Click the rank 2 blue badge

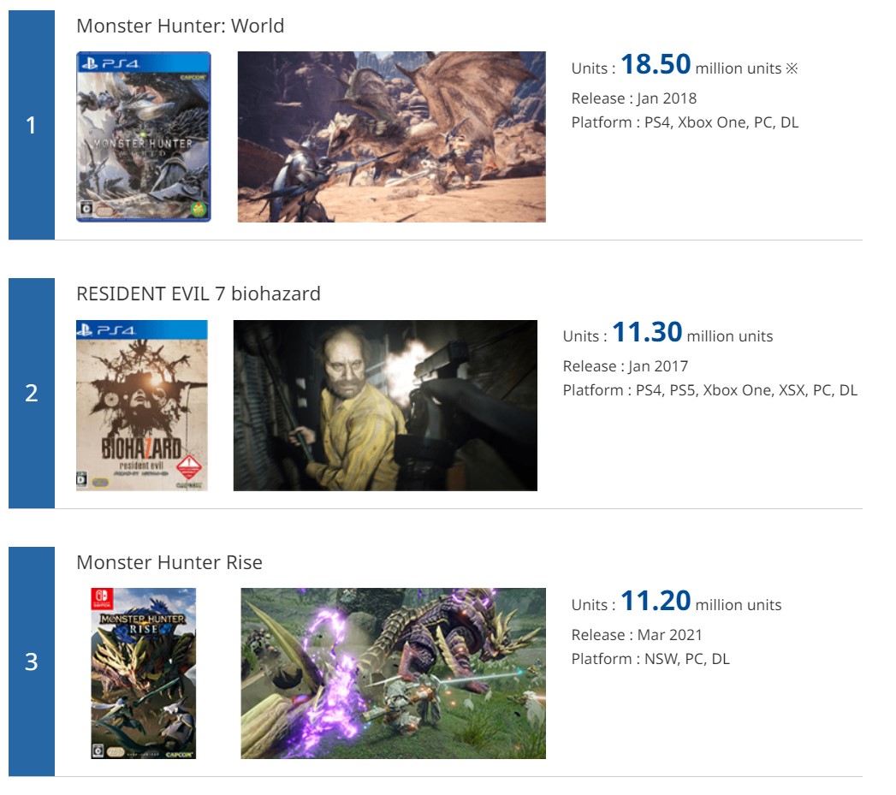tap(32, 393)
